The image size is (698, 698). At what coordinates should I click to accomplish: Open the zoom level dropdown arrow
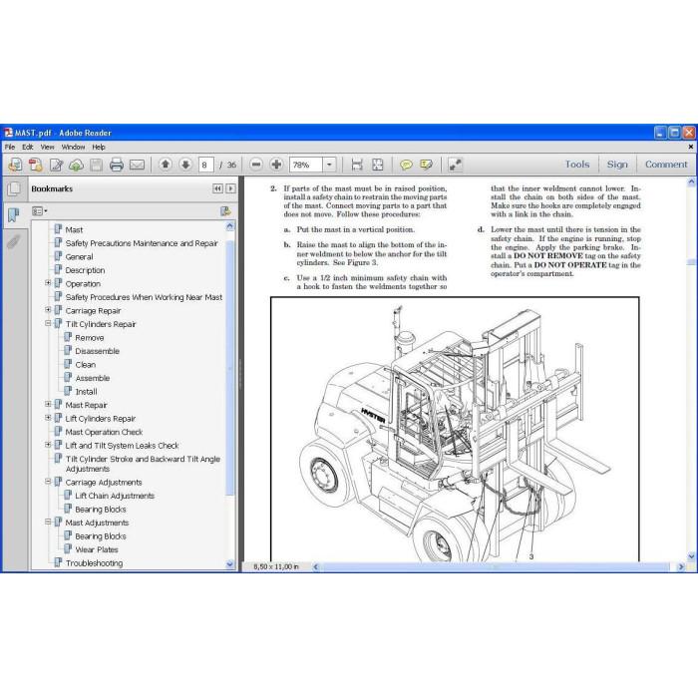[x=329, y=165]
